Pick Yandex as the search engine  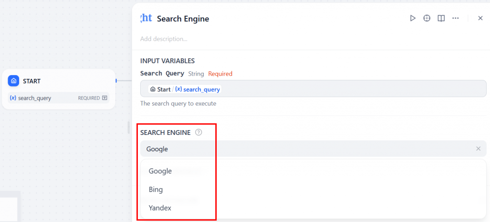160,208
